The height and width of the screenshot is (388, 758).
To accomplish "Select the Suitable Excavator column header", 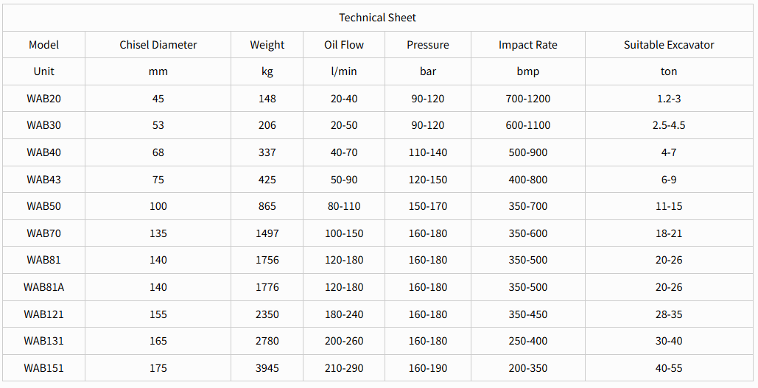I will (x=669, y=45).
